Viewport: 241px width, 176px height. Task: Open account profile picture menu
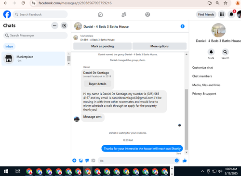[x=239, y=14]
